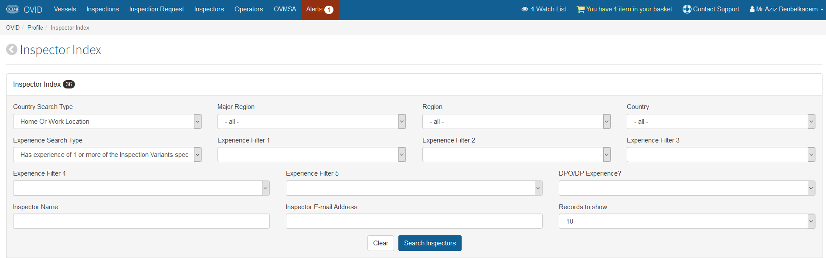826x258 pixels.
Task: Click the user profile icon for Aziz Benbelkacem
Action: tap(752, 9)
